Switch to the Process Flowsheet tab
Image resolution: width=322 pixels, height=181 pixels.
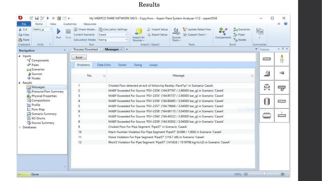point(86,49)
